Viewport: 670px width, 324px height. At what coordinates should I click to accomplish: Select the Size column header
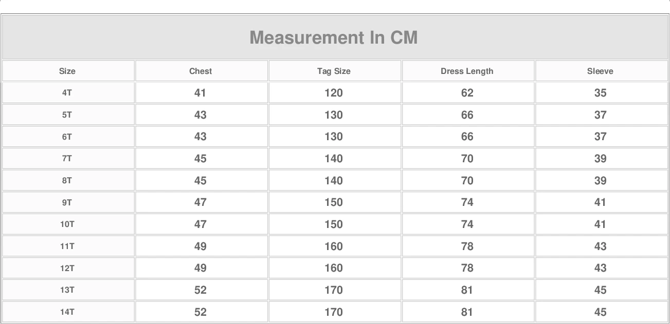67,71
